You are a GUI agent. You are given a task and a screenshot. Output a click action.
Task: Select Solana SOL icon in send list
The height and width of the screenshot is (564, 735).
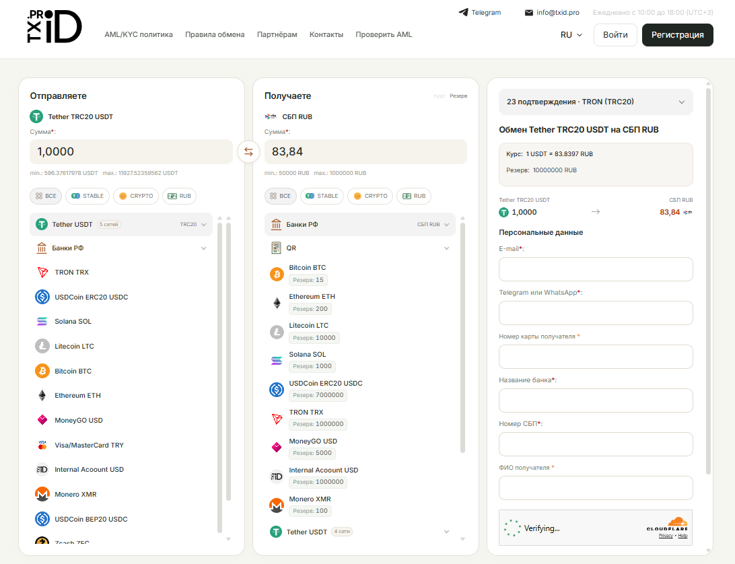pyautogui.click(x=42, y=322)
